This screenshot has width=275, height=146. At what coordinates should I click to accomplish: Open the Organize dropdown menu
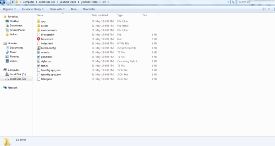9,9
